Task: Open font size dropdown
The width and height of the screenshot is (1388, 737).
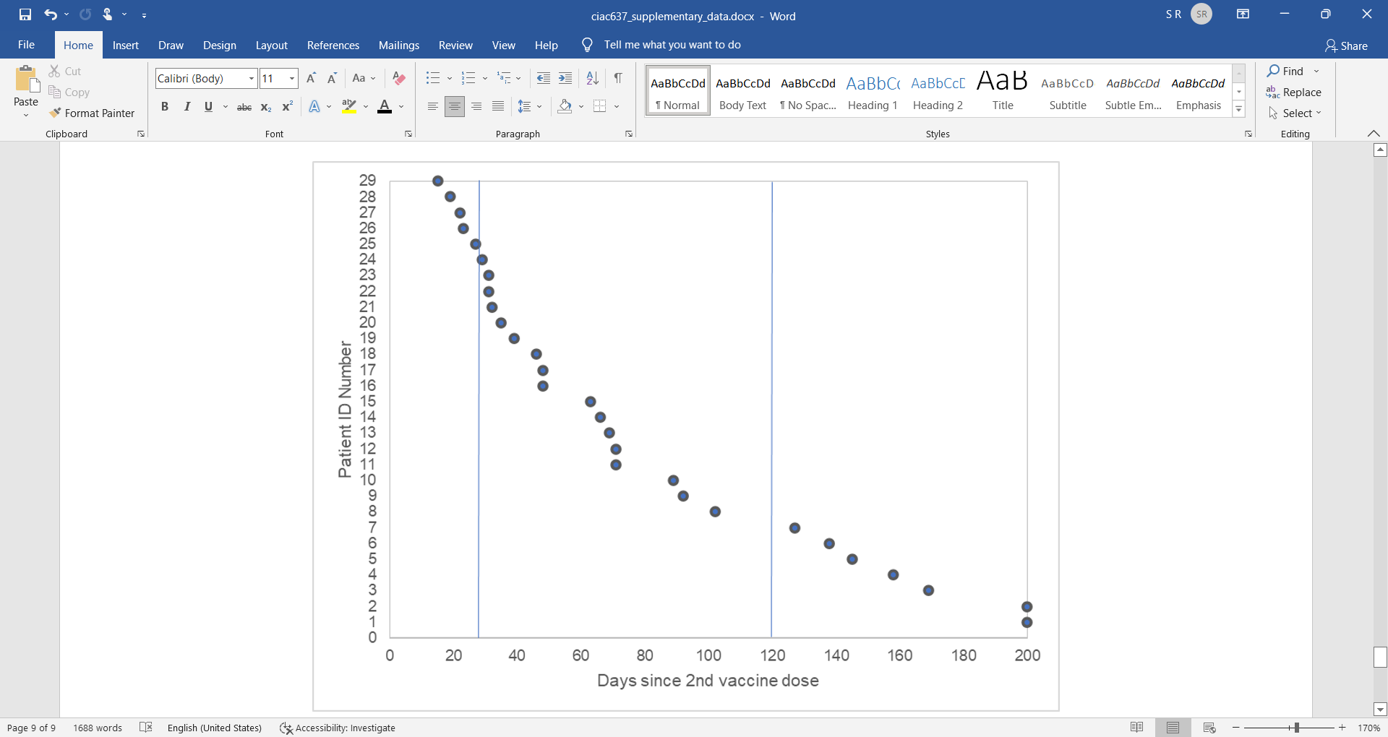Action: tap(292, 78)
